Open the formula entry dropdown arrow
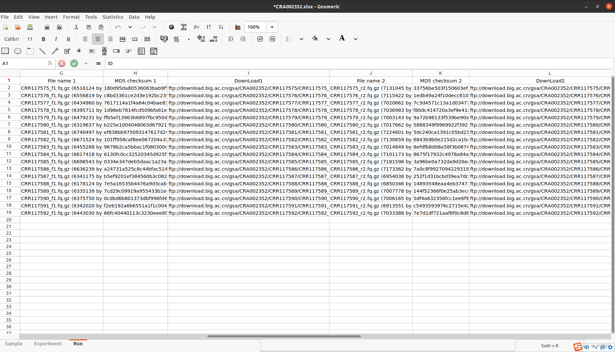The image size is (615, 352). tap(86, 63)
